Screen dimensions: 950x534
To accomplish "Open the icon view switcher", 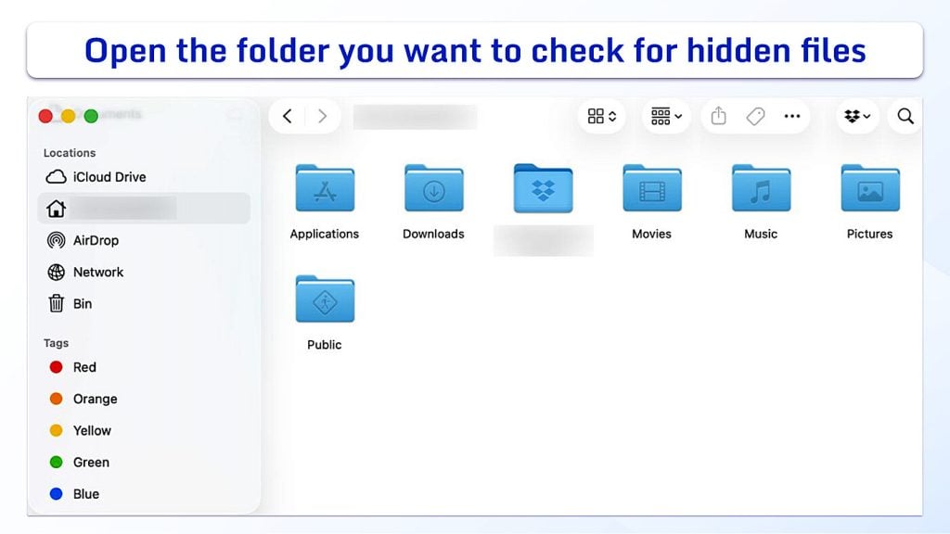I will tap(602, 116).
